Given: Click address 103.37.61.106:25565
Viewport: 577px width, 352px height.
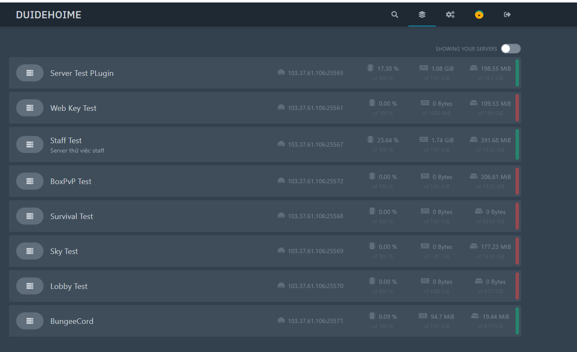Looking at the screenshot, I should point(315,73).
